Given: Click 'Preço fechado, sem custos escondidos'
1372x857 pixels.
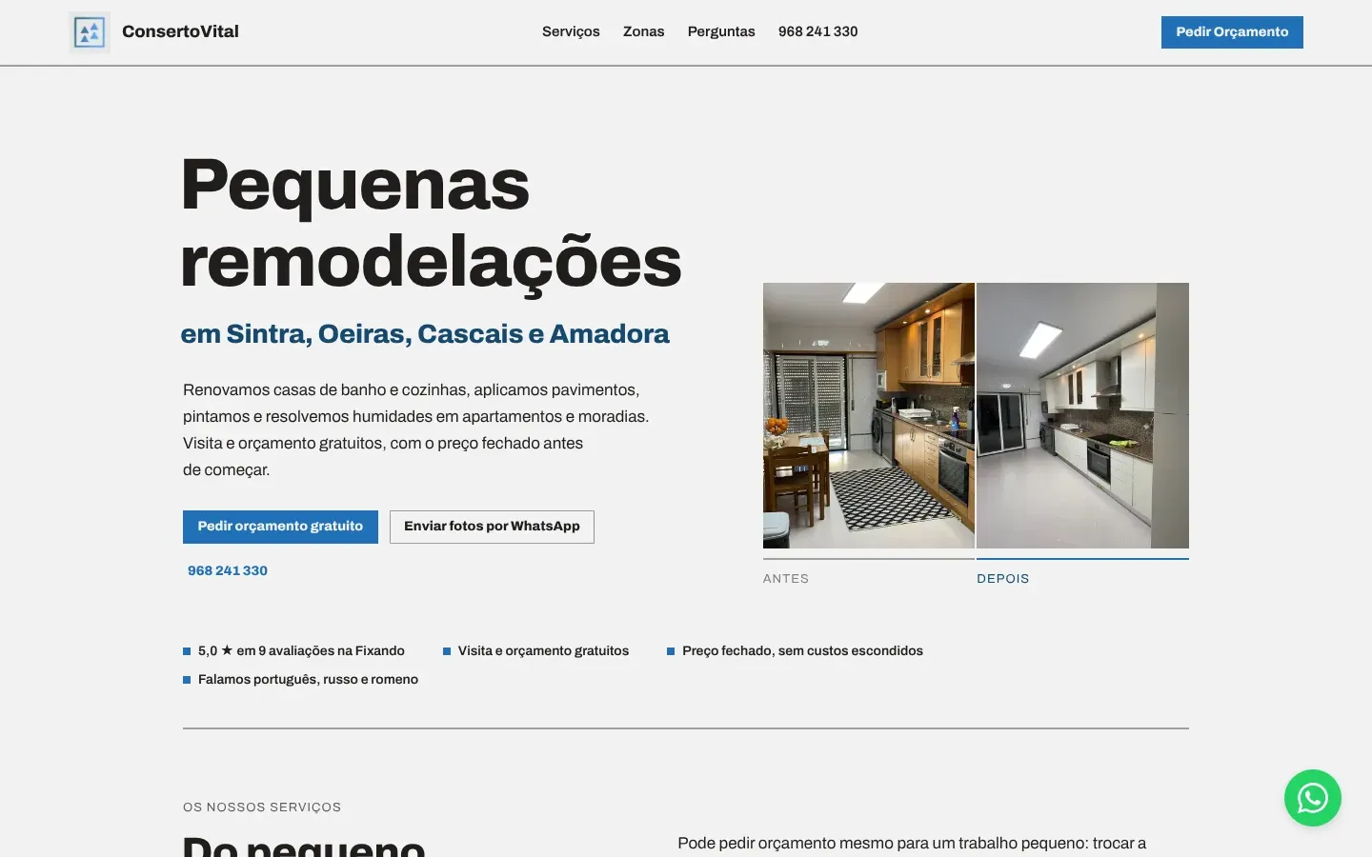Looking at the screenshot, I should click(x=802, y=651).
